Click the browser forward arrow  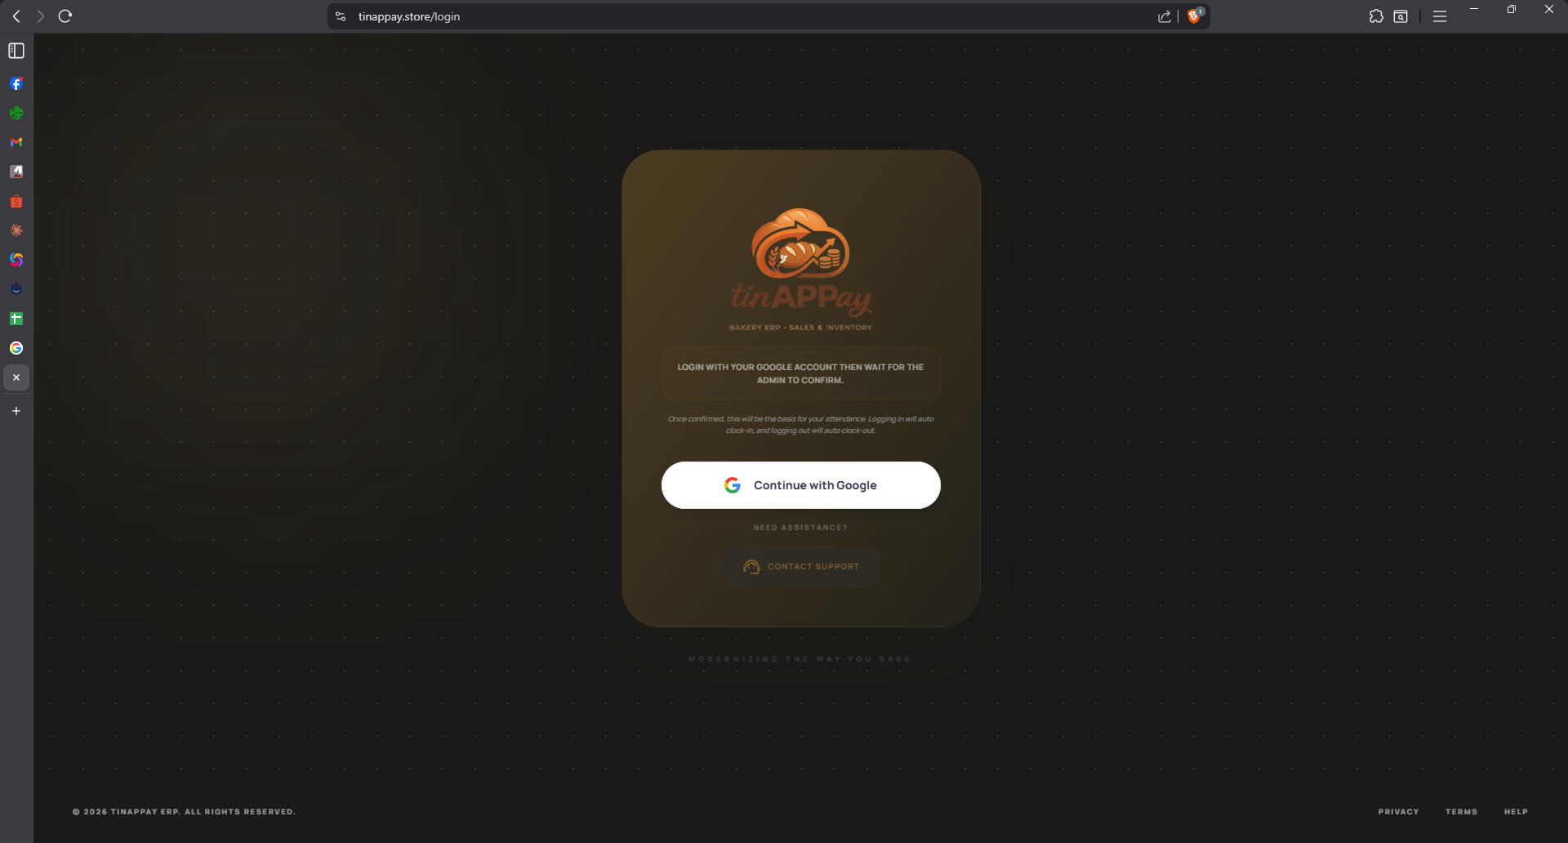click(40, 16)
